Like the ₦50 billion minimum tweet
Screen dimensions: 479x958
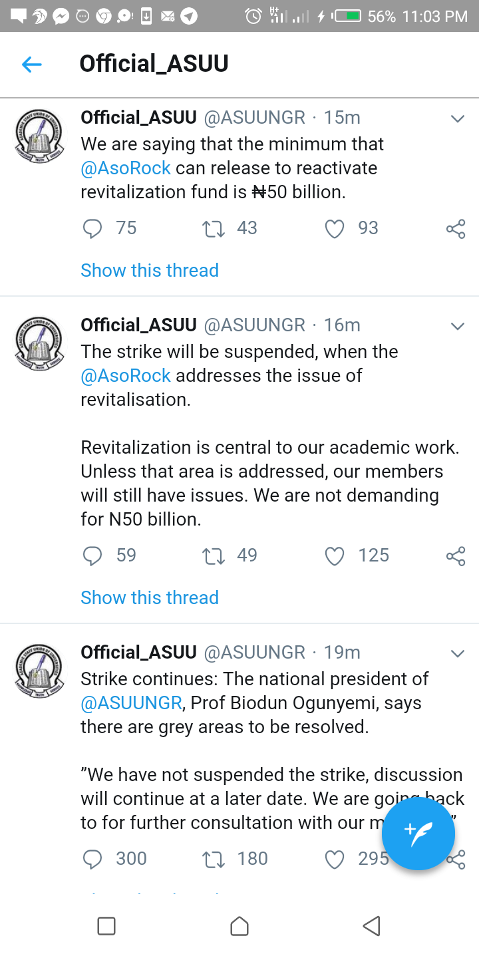(x=335, y=229)
